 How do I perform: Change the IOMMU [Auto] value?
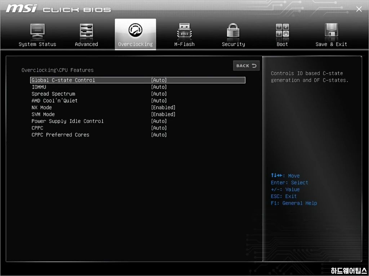click(x=159, y=87)
